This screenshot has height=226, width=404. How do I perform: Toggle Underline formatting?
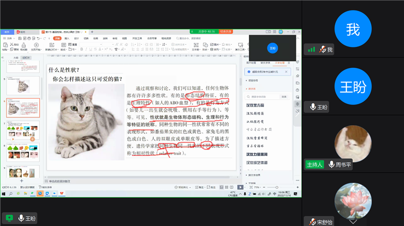coord(90,49)
